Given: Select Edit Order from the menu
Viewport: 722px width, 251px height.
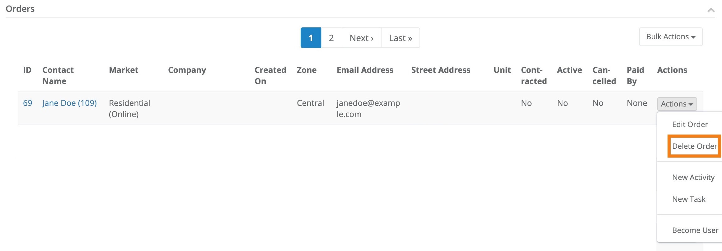Looking at the screenshot, I should 690,124.
